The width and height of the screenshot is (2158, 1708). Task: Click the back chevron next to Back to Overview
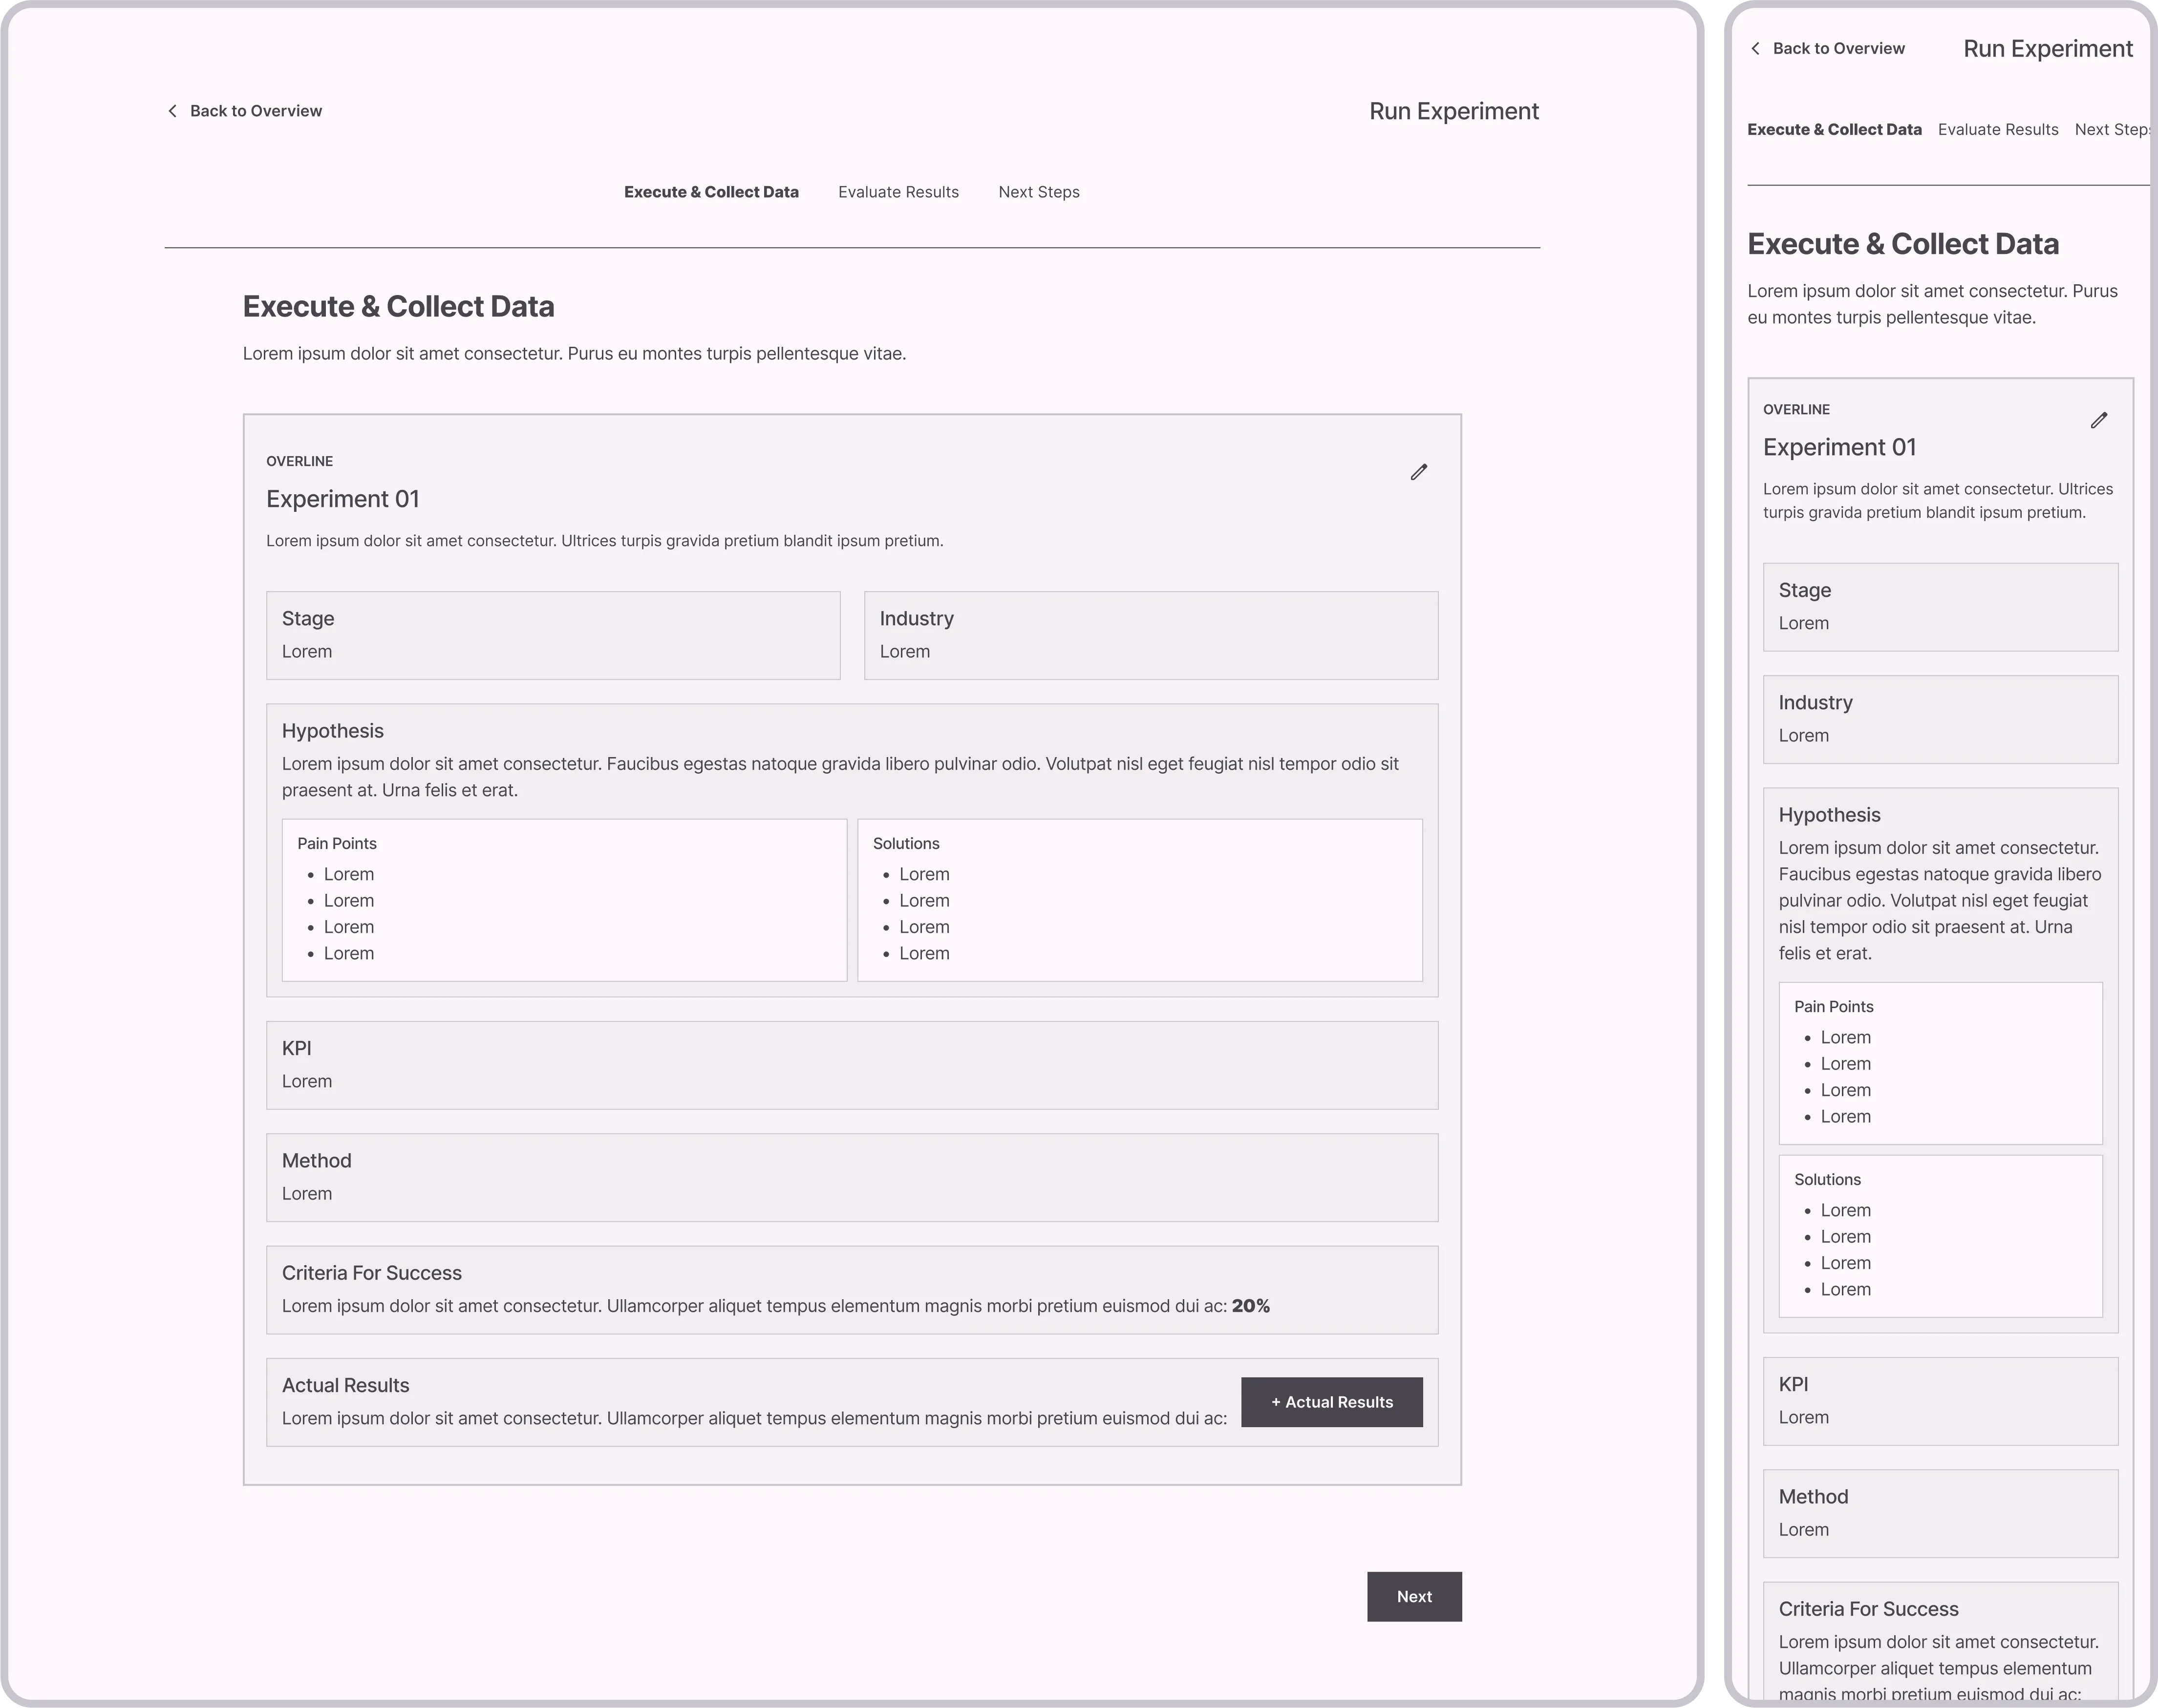point(172,110)
